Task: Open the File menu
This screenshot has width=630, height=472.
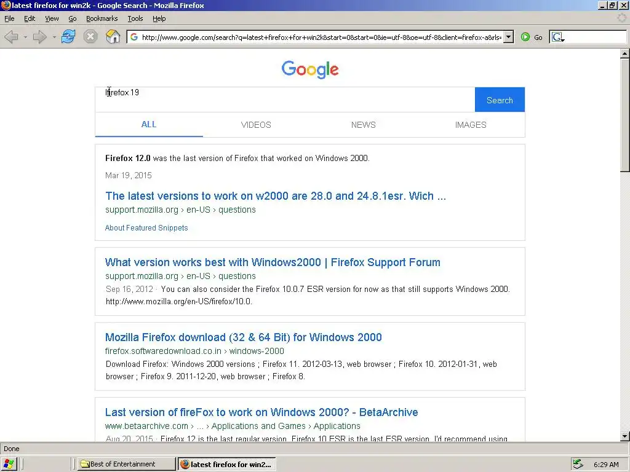Action: coord(9,18)
